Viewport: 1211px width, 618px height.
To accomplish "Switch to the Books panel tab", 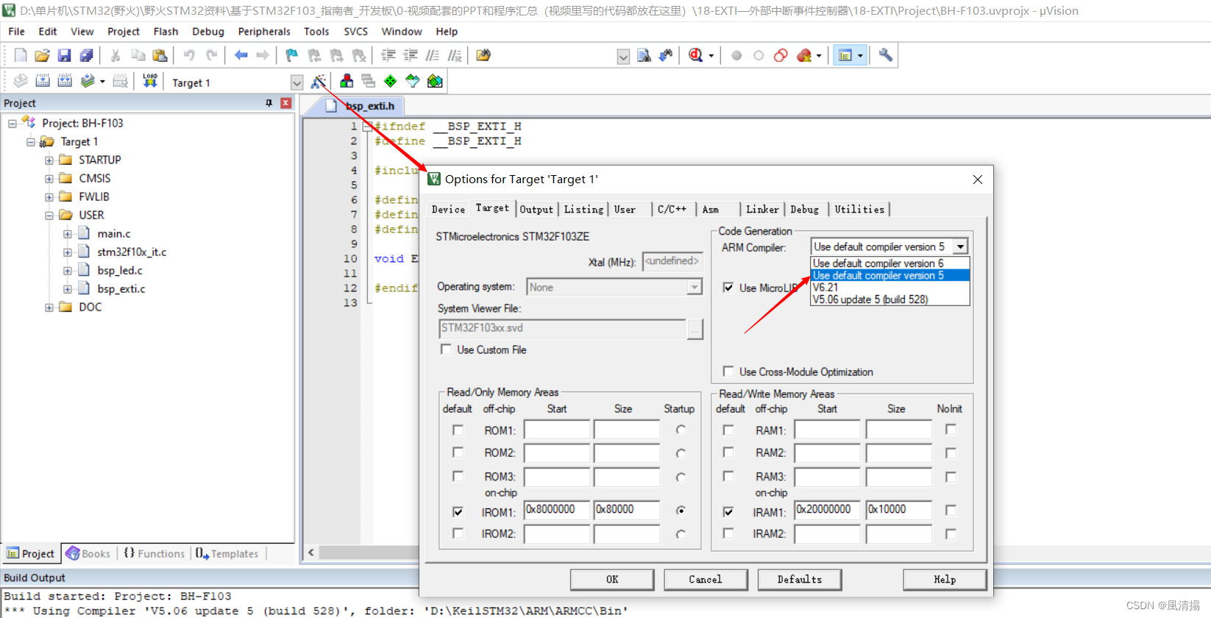I will point(88,554).
